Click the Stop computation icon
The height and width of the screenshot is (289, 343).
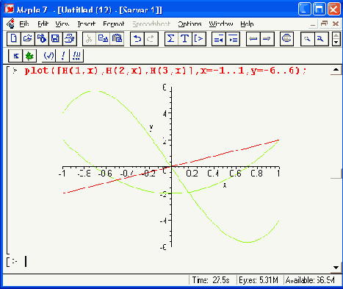(x=286, y=39)
